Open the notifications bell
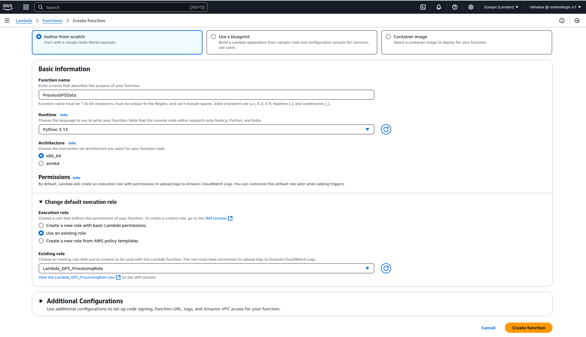This screenshot has width=586, height=337. pyautogui.click(x=439, y=7)
